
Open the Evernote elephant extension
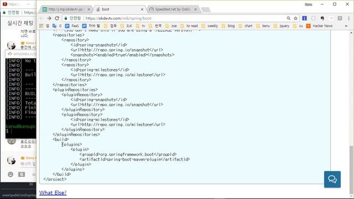pyautogui.click(x=322, y=18)
